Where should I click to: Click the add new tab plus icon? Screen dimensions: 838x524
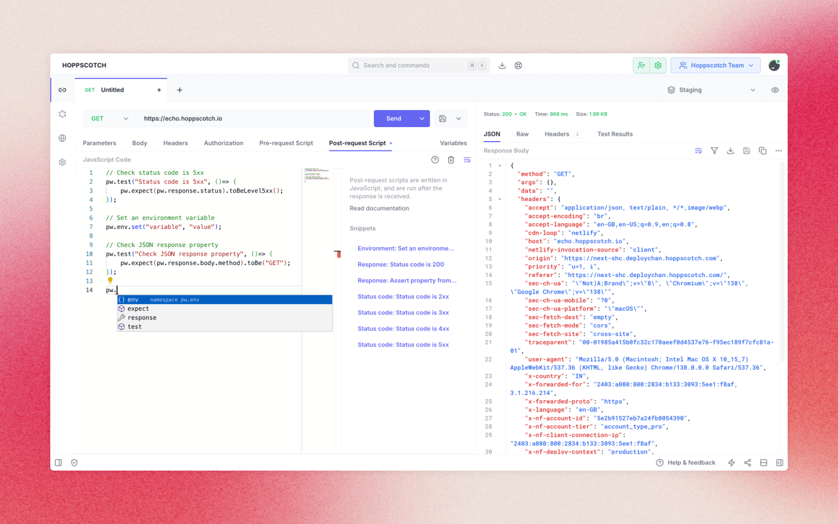(179, 90)
